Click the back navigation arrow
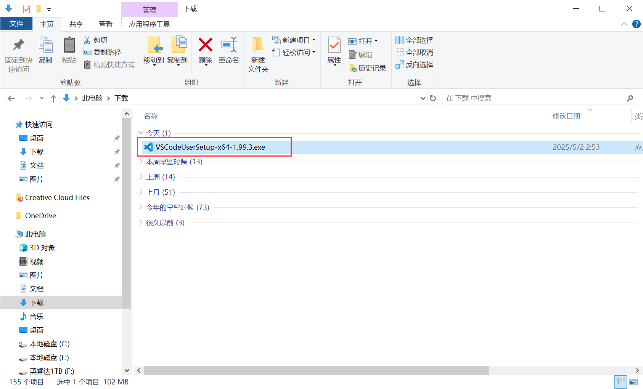 point(11,98)
